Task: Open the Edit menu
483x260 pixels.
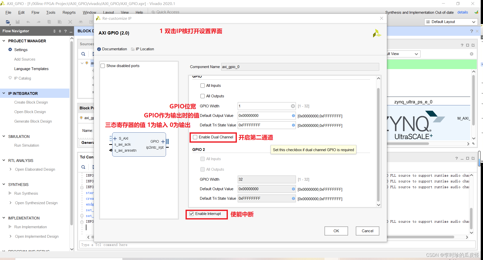Action: (x=21, y=13)
